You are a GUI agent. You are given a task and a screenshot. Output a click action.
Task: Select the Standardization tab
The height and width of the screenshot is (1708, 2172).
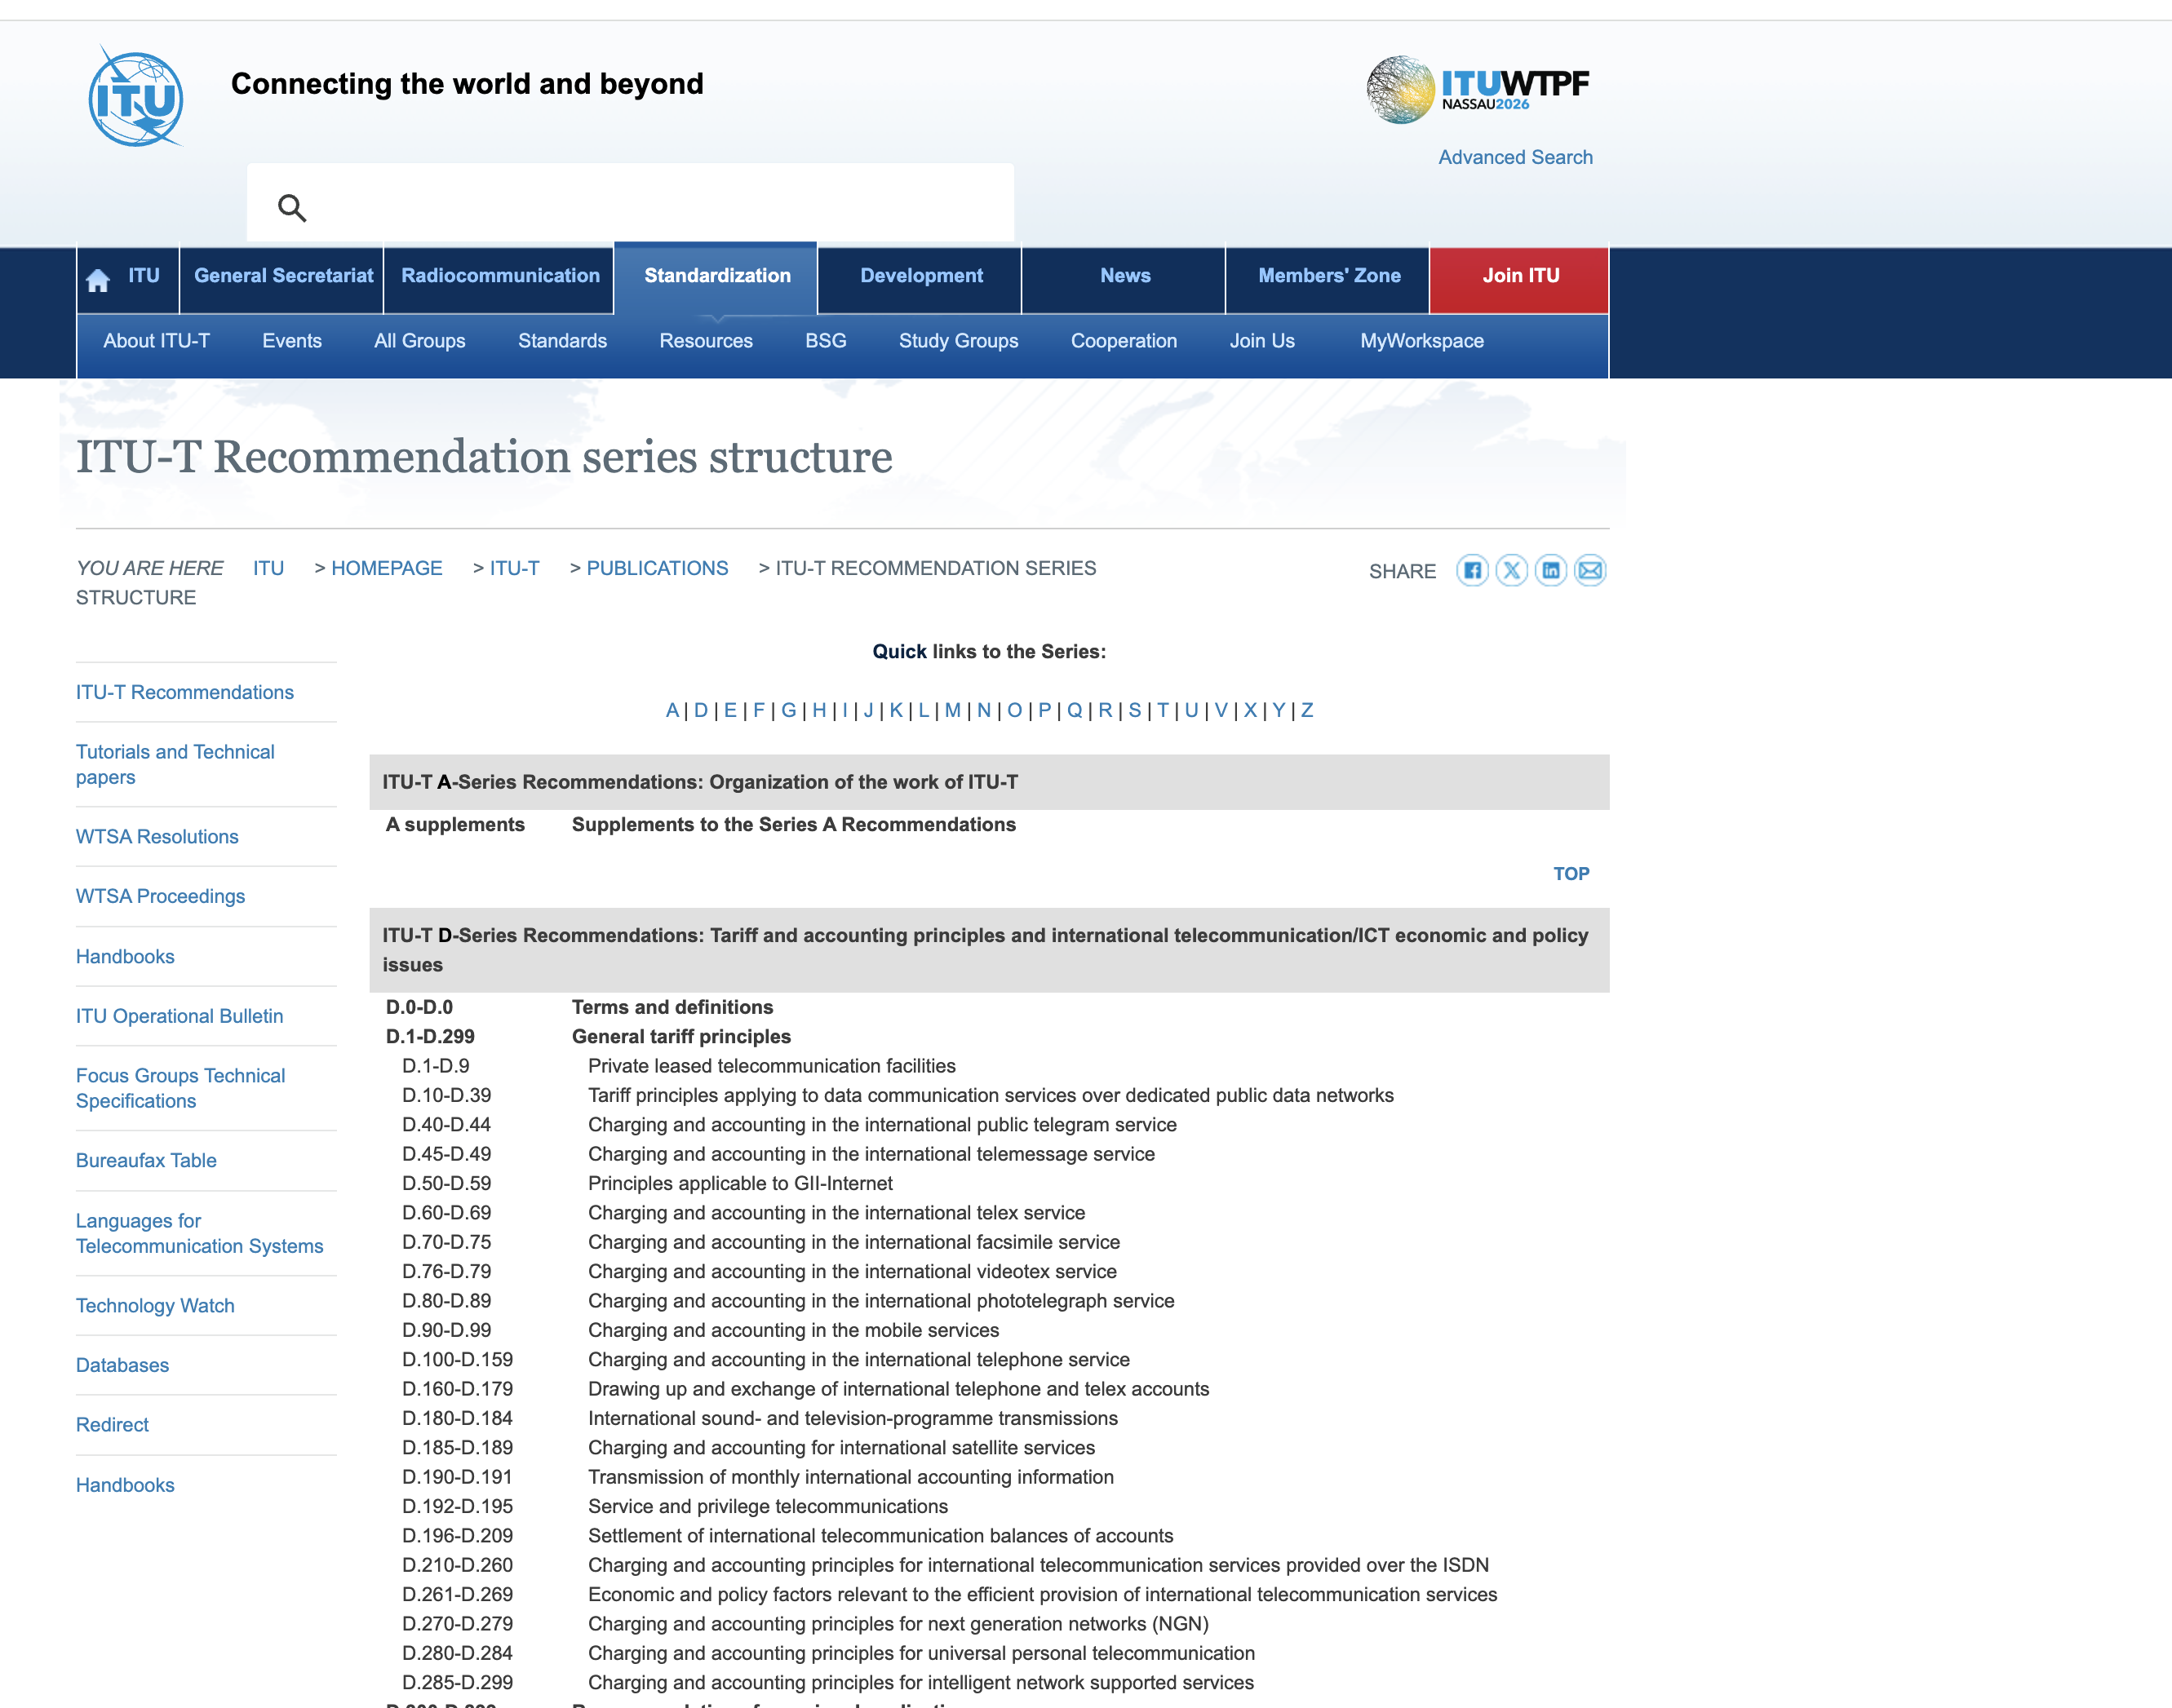(717, 276)
